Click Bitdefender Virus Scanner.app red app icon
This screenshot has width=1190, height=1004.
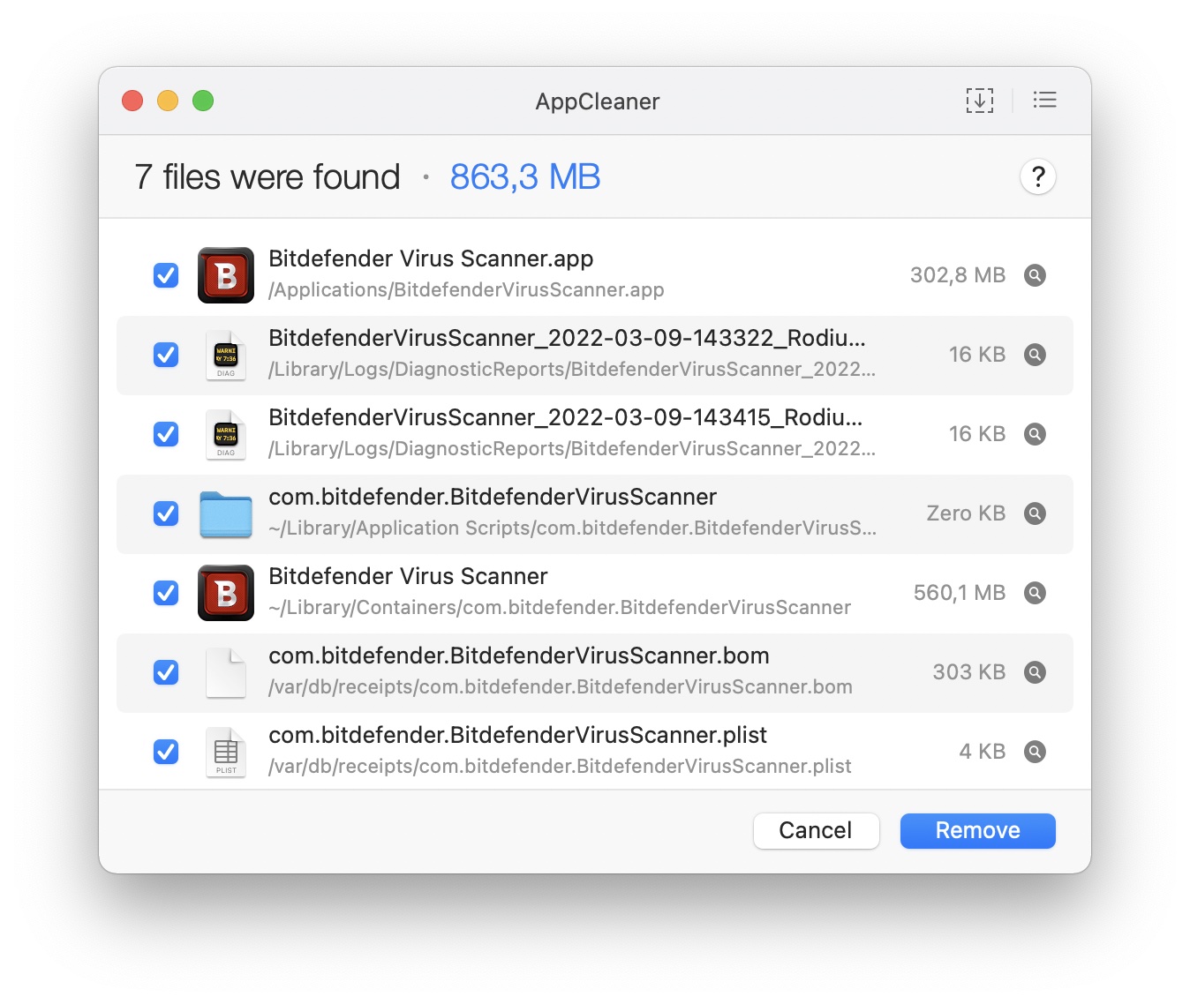(226, 275)
